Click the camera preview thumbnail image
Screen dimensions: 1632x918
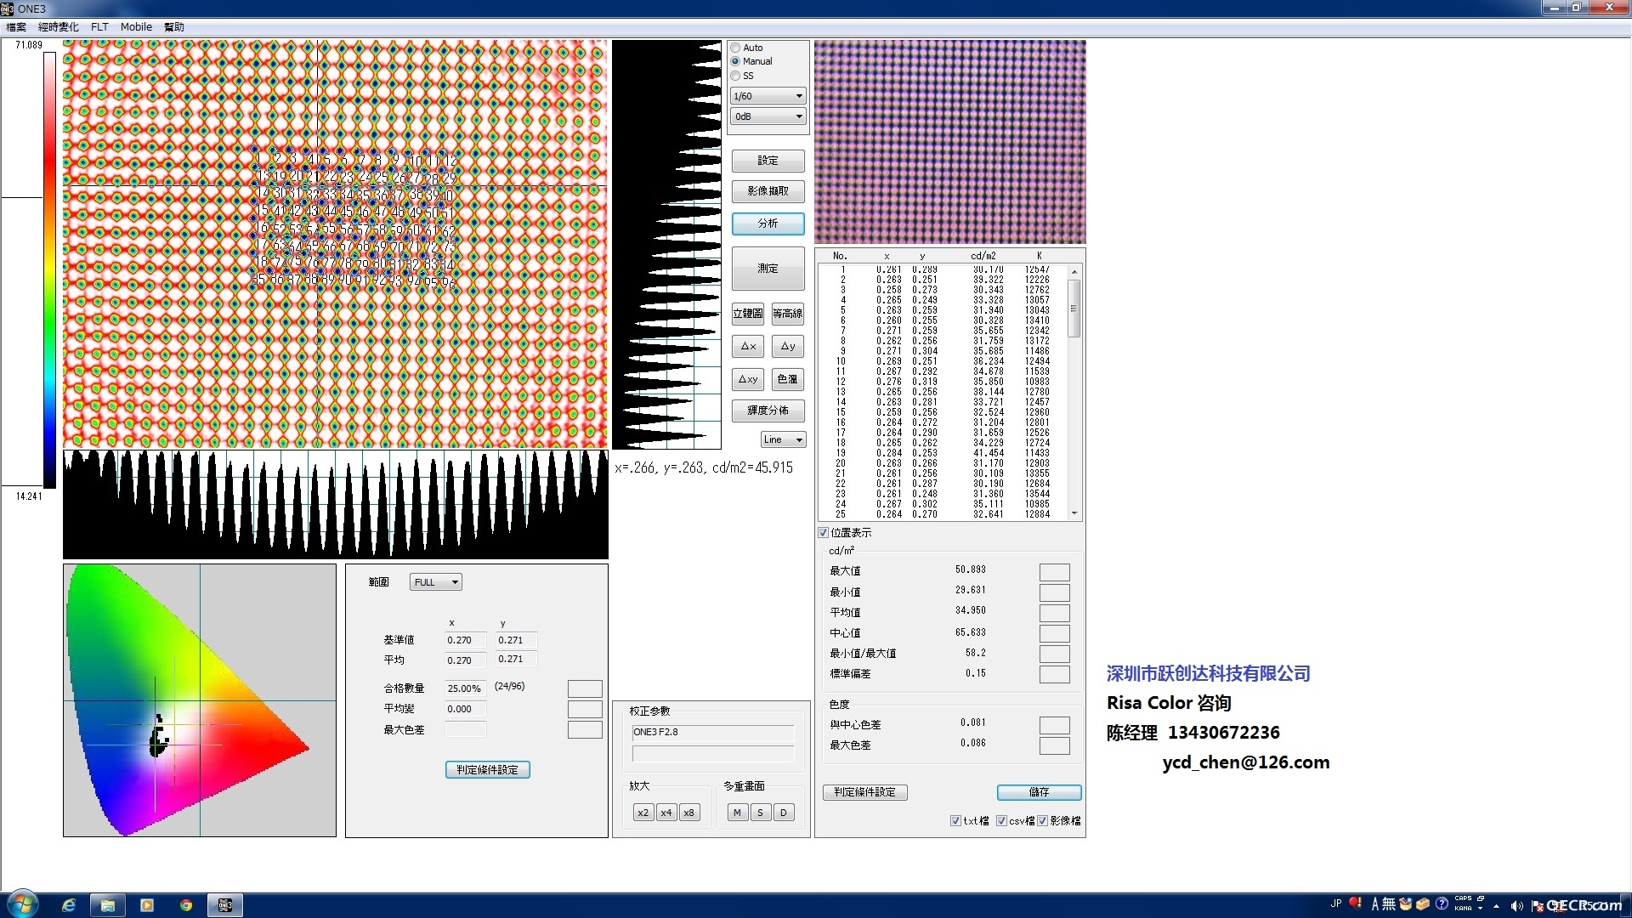[x=950, y=142]
